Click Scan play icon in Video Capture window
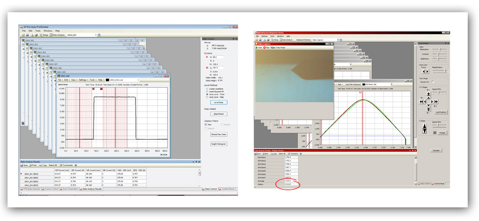 click(258, 48)
